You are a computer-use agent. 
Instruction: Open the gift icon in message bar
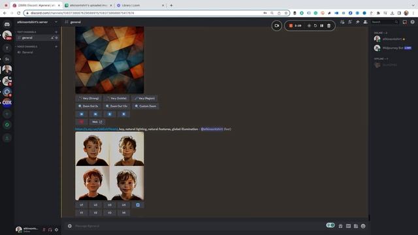340,226
